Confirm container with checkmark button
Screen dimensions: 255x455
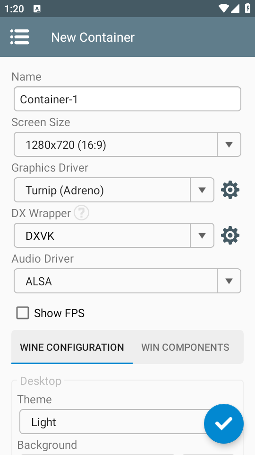click(224, 424)
